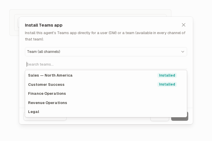Pick Revenue Operations team
Image resolution: width=212 pixels, height=141 pixels.
tap(106, 103)
